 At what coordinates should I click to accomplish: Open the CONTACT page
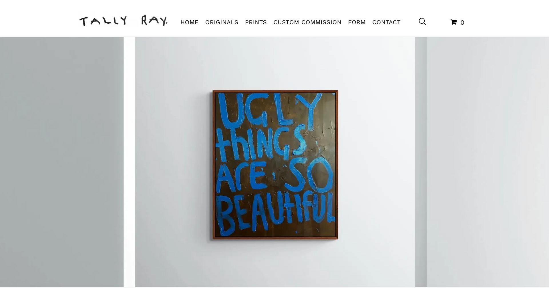(386, 22)
